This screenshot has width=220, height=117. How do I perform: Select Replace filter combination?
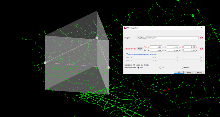tap(183, 67)
